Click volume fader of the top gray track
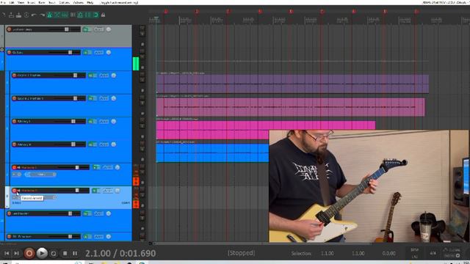Screen dimensions: 470x264 click(x=67, y=29)
